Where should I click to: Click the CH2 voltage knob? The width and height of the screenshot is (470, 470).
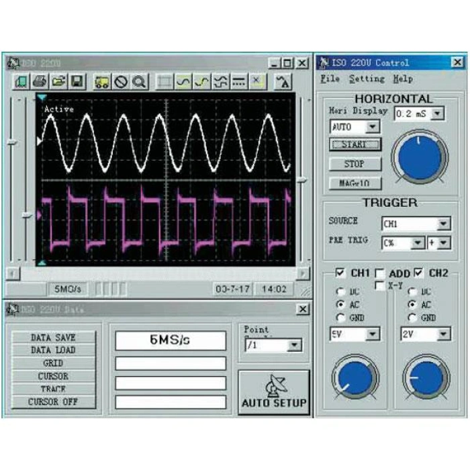point(426,377)
